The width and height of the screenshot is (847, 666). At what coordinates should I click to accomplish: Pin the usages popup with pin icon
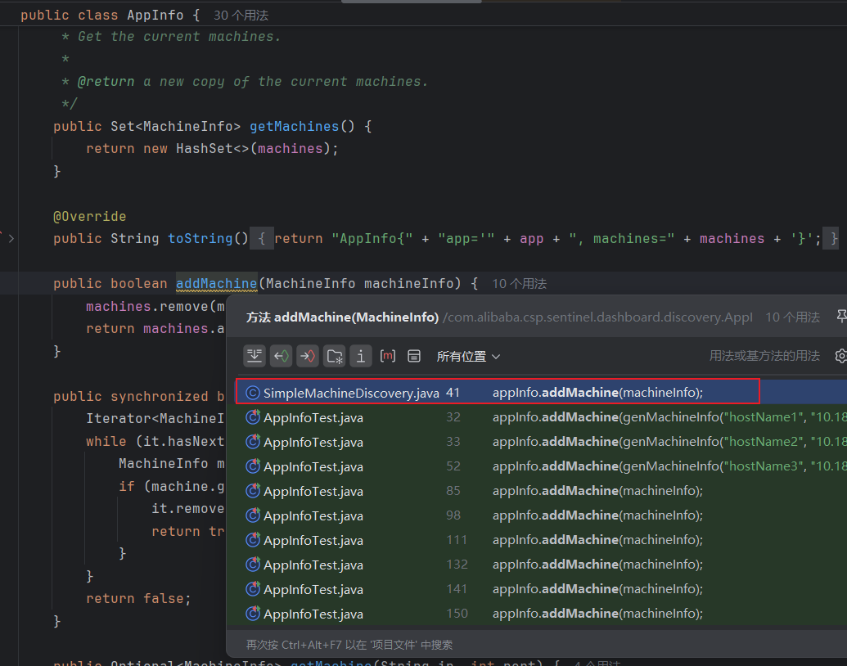click(840, 317)
